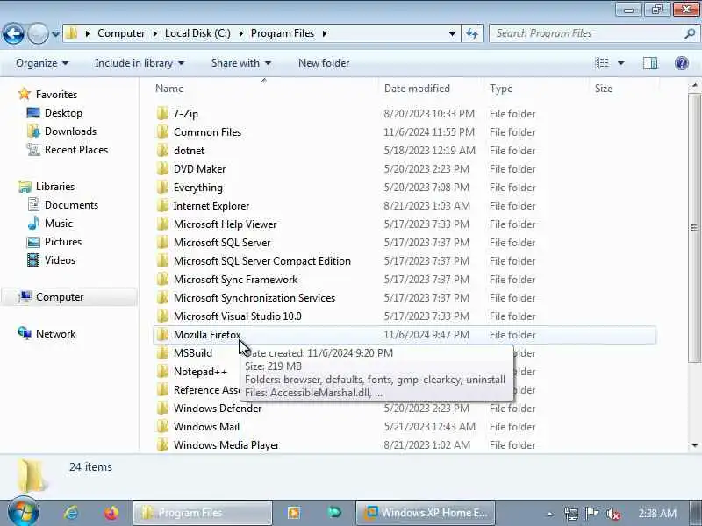
Task: Launch Internet Explorer from the taskbar
Action: click(71, 513)
